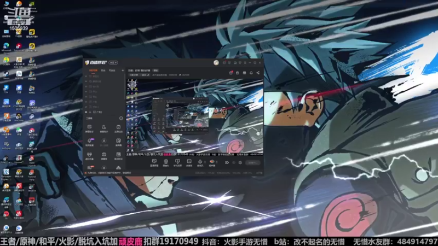Expand the speaker options arrow
This screenshot has width=438, height=246.
pyautogui.click(x=217, y=162)
